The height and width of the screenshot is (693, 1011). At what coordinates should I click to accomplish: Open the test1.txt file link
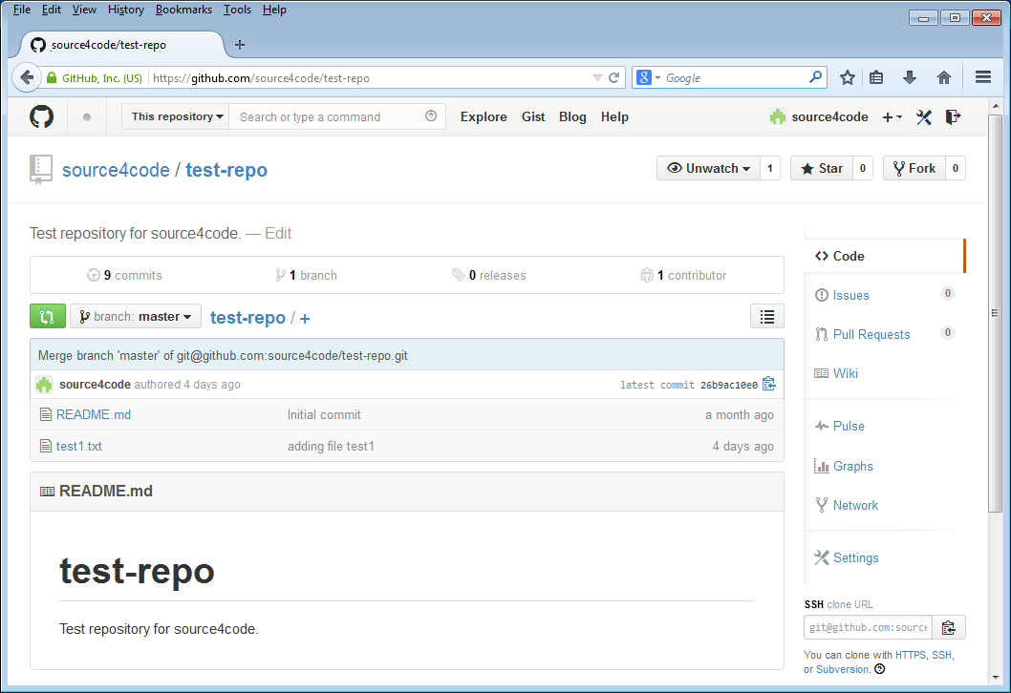click(x=78, y=447)
